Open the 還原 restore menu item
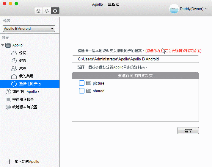Viewport: 212px width, 167px height. click(30, 61)
